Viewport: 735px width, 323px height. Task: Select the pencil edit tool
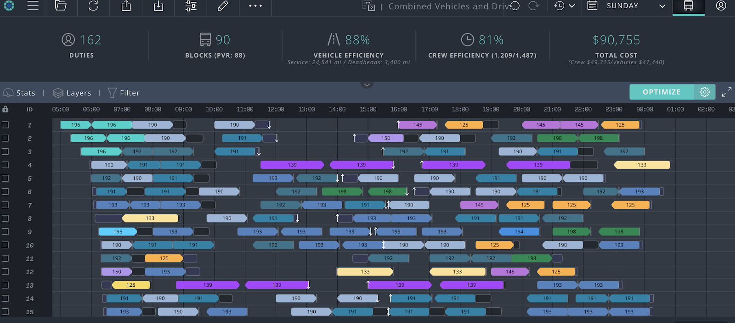click(223, 6)
